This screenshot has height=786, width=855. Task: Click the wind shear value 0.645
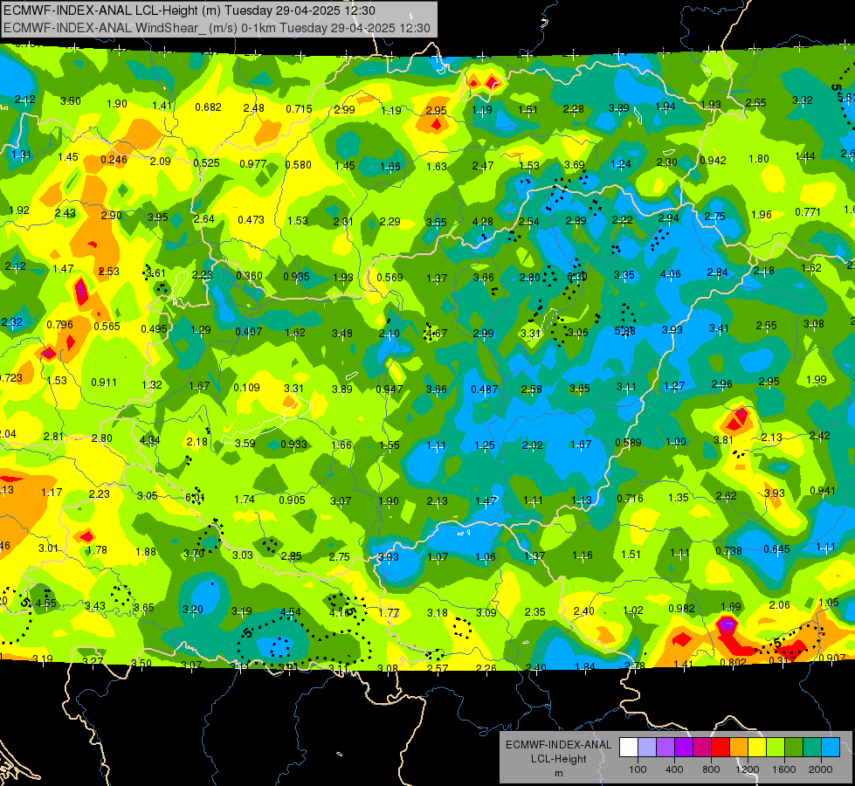click(776, 548)
